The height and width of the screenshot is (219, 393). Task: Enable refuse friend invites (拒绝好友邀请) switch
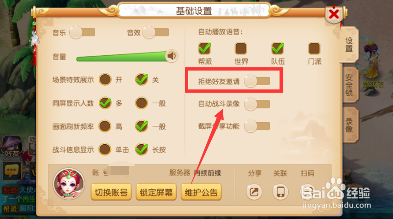click(257, 81)
